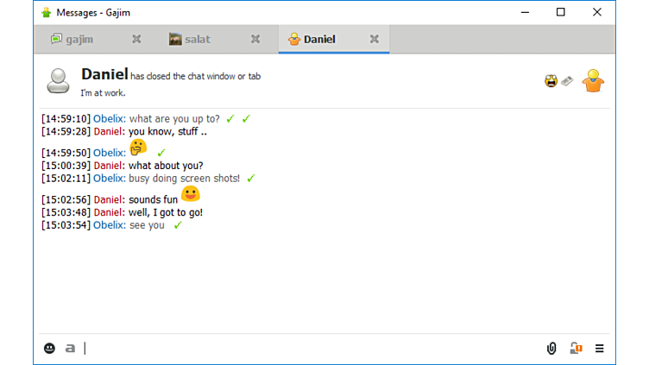Close the gajim tab
This screenshot has width=649, height=365.
pyautogui.click(x=136, y=40)
